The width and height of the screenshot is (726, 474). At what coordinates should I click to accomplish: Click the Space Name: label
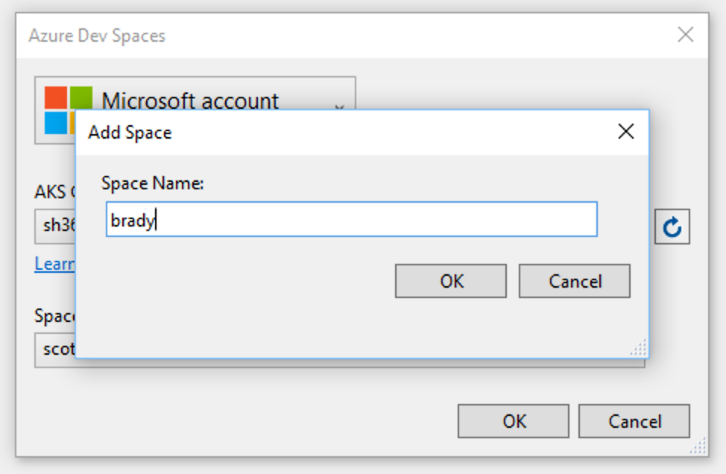(x=152, y=183)
